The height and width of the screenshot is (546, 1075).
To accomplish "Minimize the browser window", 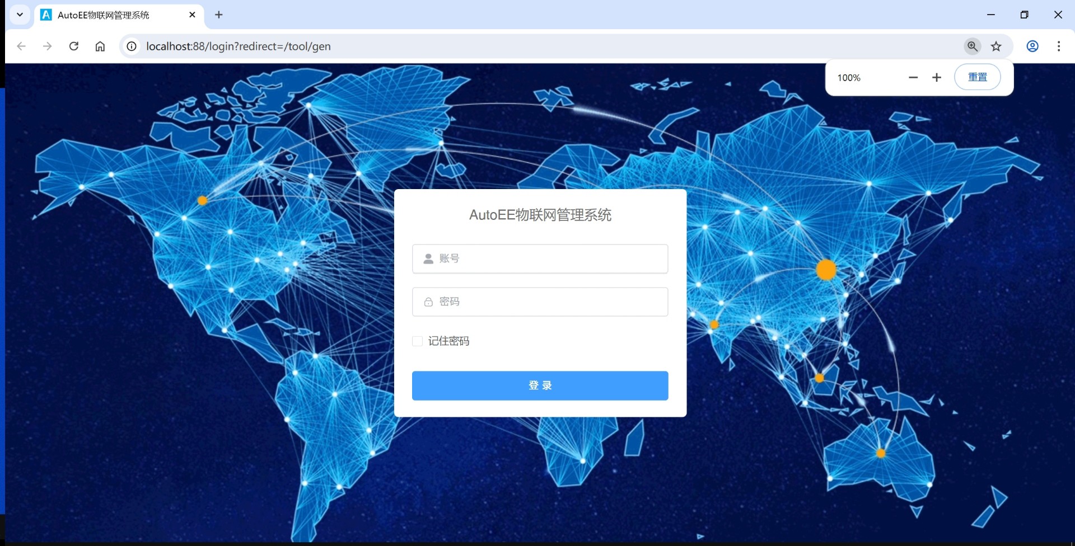I will pos(991,15).
